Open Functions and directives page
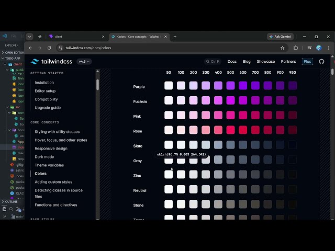The image size is (335, 251). [56, 205]
